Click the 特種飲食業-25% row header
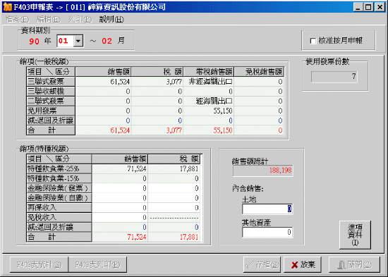Screen dimensions: 388x277 59,169
